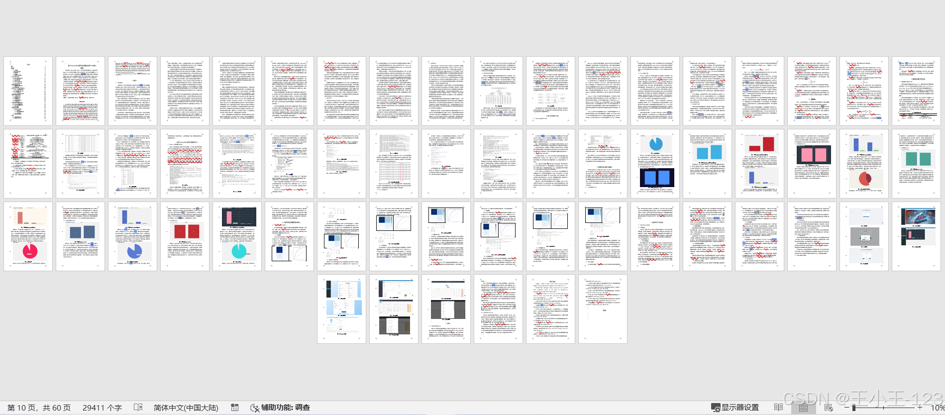Screen dimensions: 945x415
Task: Select page with pink squares on dark background
Action: (x=812, y=163)
